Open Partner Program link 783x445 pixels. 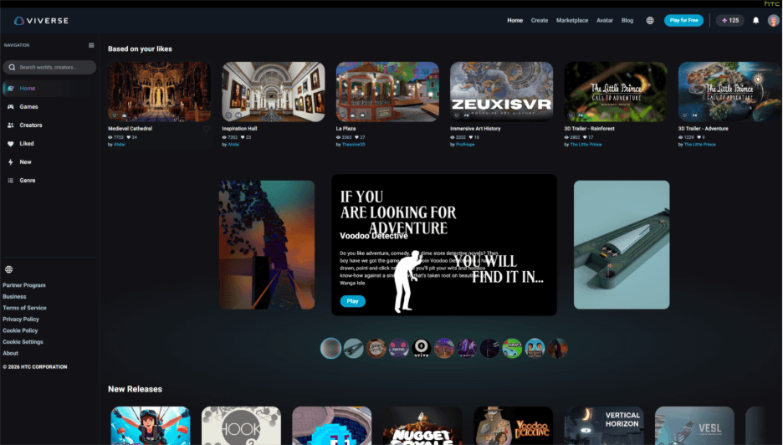pyautogui.click(x=24, y=285)
